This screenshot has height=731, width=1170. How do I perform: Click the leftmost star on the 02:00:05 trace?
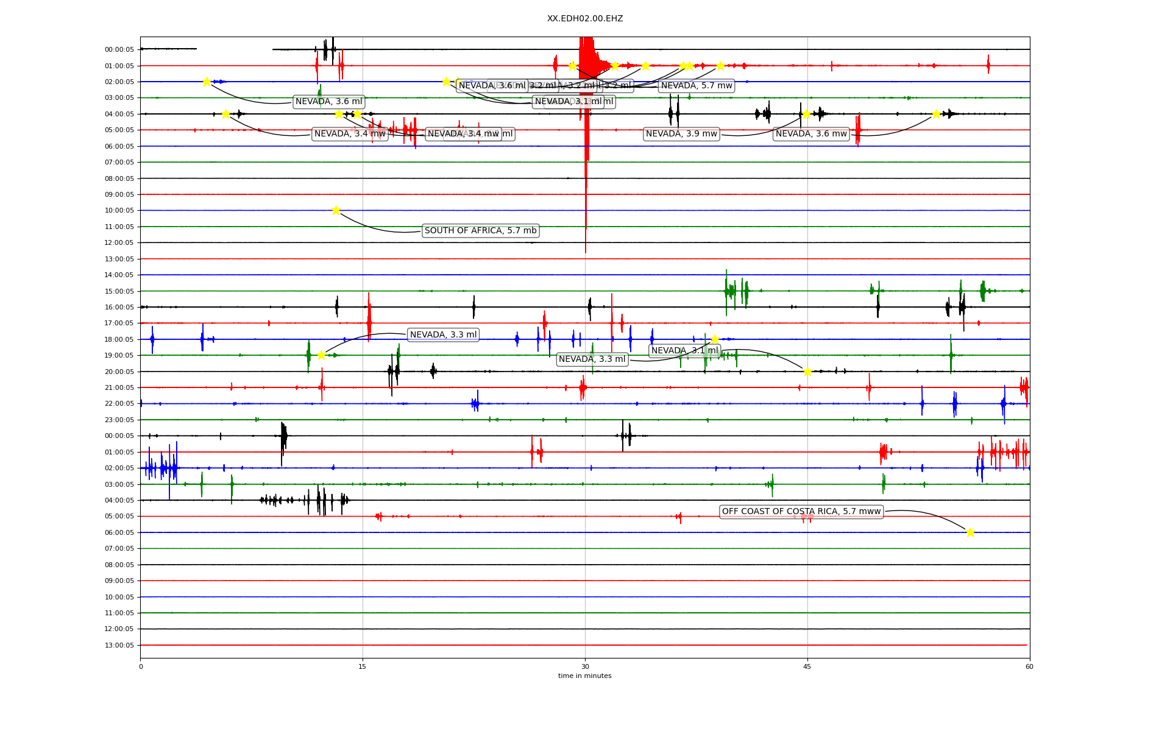click(x=207, y=82)
